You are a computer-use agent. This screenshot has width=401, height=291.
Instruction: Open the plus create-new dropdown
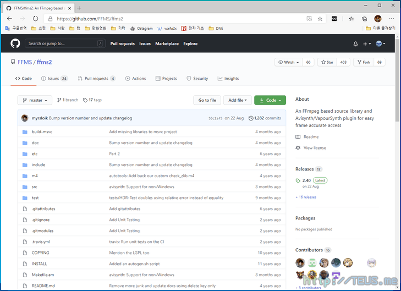point(367,43)
